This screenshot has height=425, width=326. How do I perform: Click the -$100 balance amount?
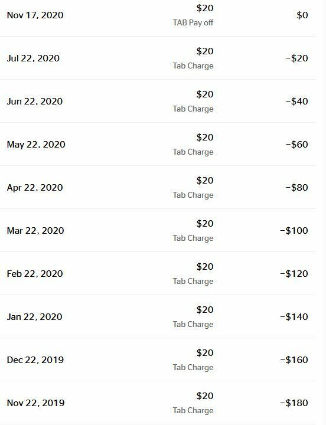pyautogui.click(x=294, y=231)
